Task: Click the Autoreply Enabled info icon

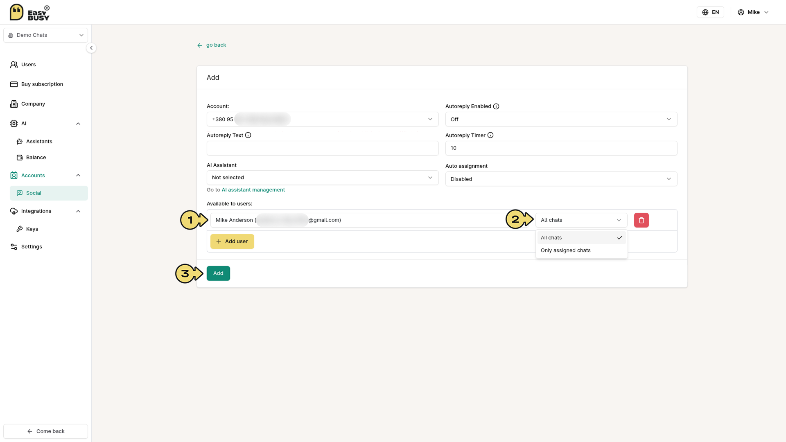Action: coord(496,106)
